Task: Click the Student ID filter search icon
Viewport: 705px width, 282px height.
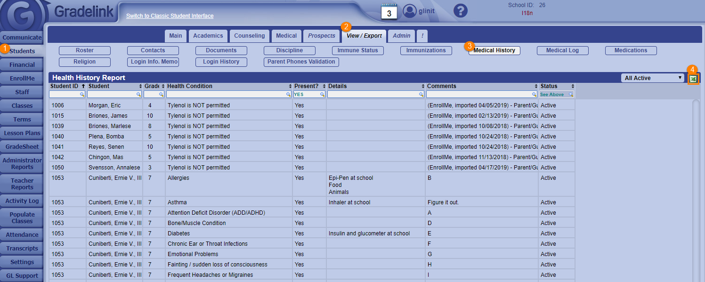Action: [82, 95]
